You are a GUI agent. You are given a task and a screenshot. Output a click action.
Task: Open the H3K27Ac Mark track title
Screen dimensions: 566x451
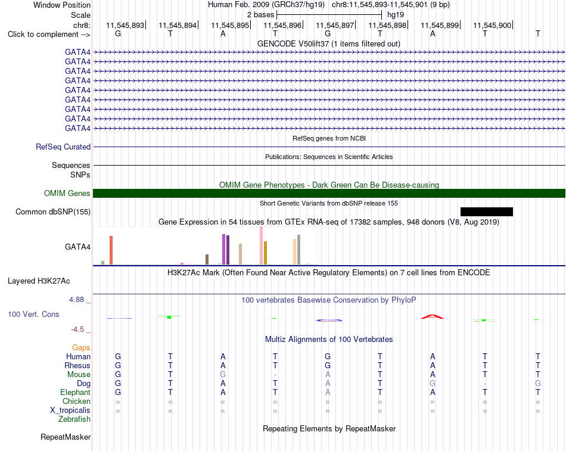click(x=329, y=273)
